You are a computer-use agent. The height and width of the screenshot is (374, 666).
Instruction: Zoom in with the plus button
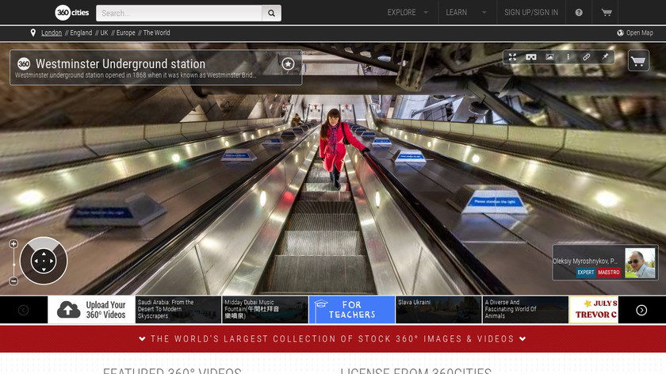[x=13, y=244]
